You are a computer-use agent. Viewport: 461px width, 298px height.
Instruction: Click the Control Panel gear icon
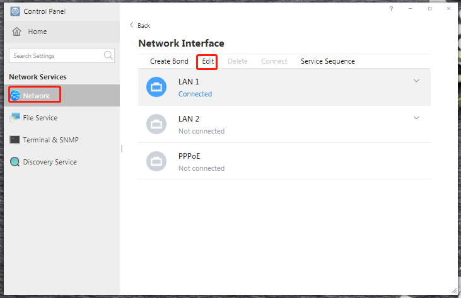click(15, 11)
